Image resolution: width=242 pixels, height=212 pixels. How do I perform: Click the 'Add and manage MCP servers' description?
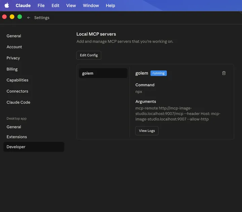click(x=125, y=42)
